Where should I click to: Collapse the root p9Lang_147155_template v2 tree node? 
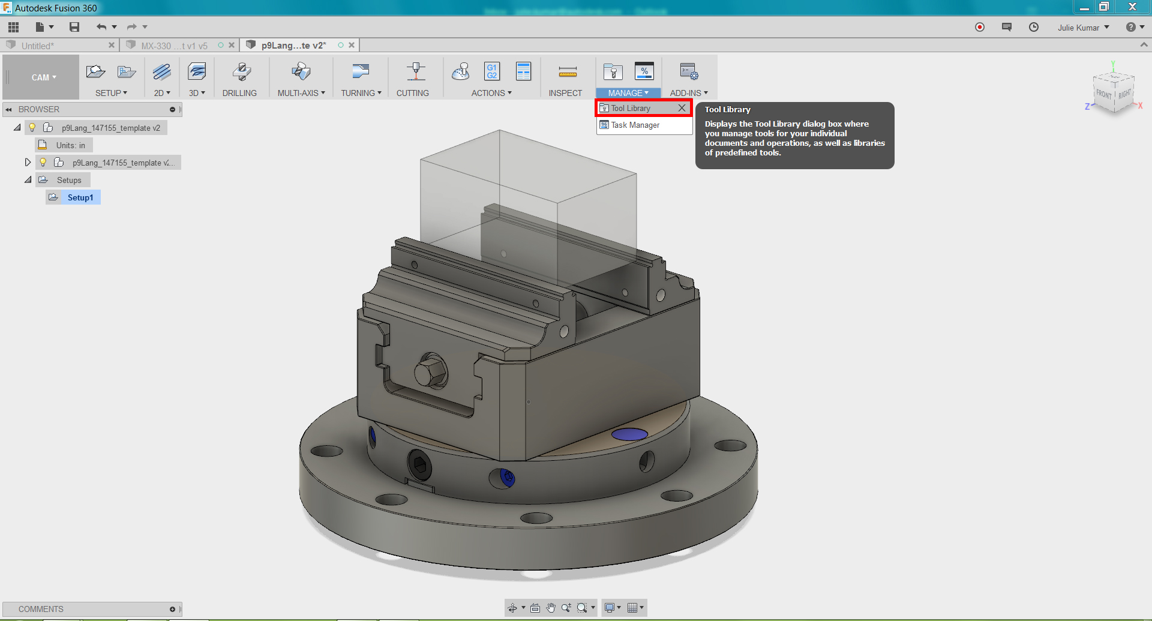pyautogui.click(x=17, y=128)
